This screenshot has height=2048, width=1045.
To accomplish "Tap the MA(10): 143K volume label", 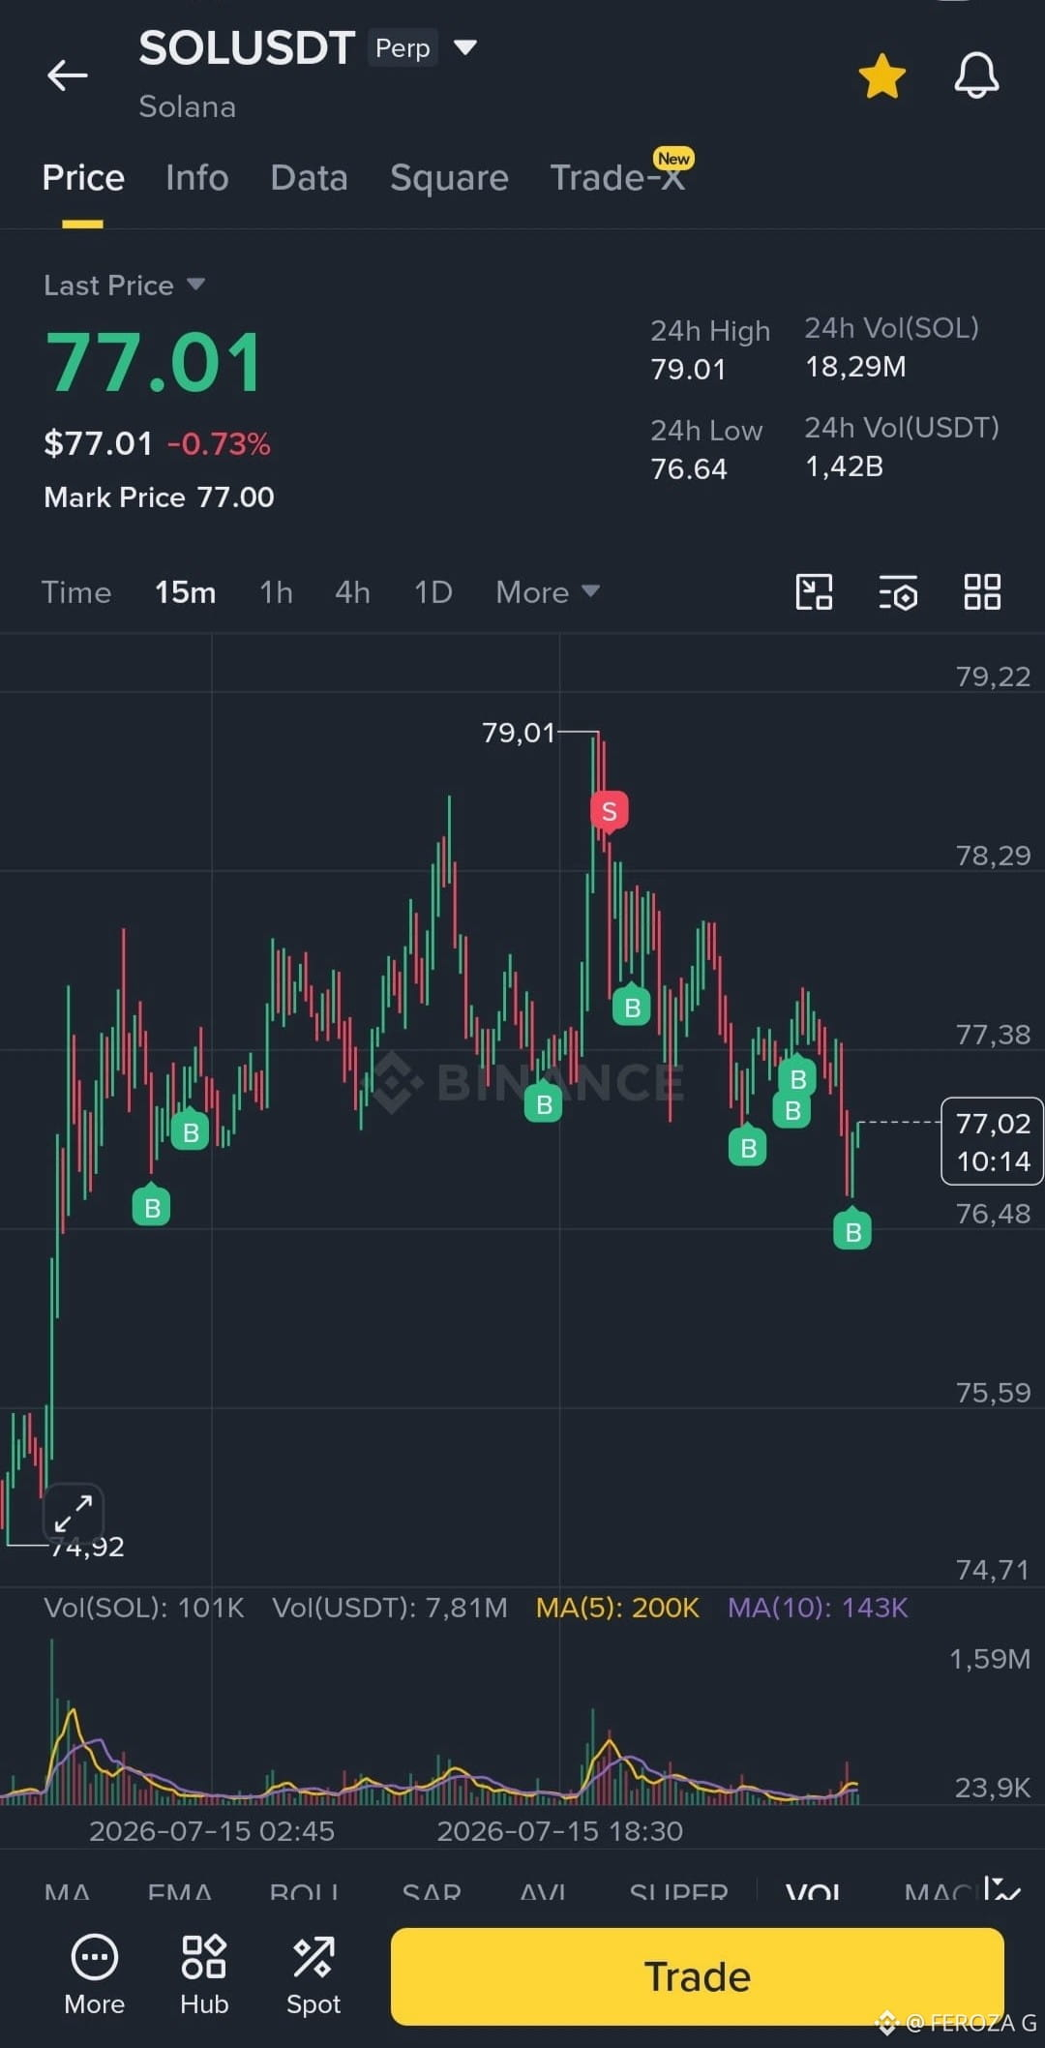I will coord(818,1608).
